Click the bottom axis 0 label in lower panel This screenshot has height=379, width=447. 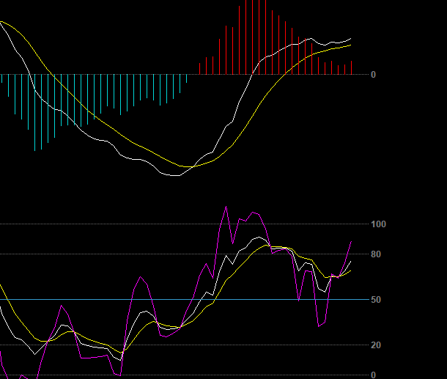pos(373,375)
